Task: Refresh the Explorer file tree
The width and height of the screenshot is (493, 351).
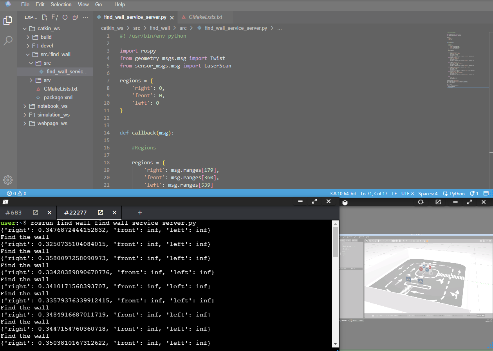Action: pos(65,17)
